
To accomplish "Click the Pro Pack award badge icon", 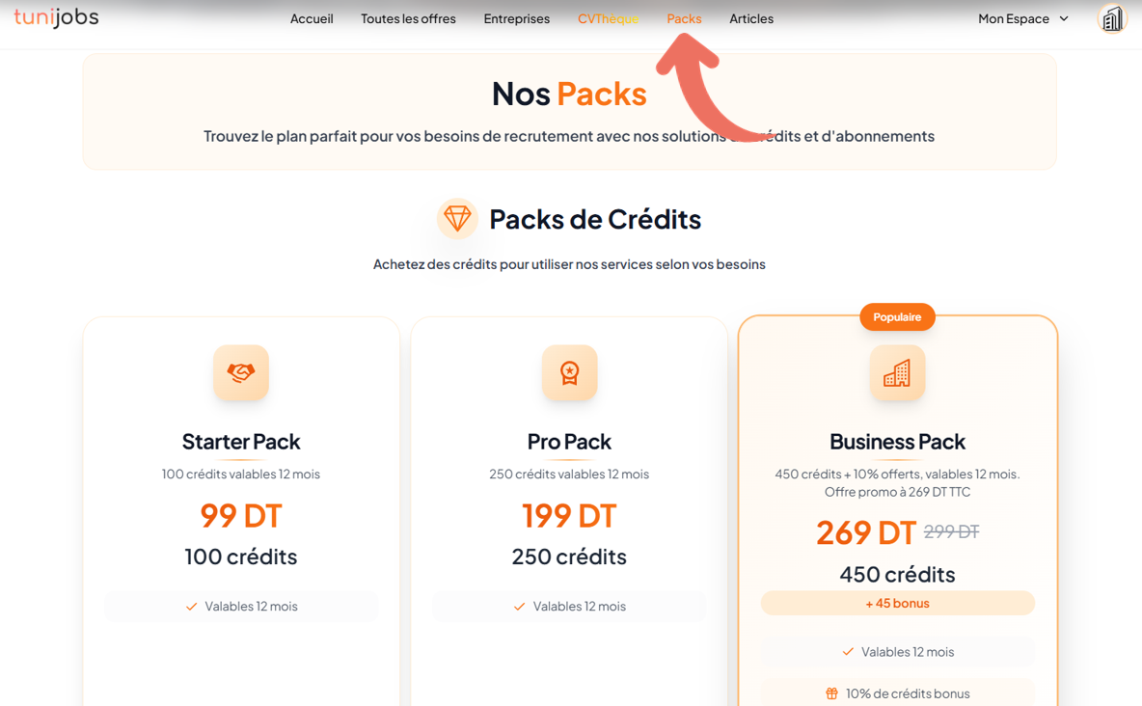I will (x=569, y=372).
